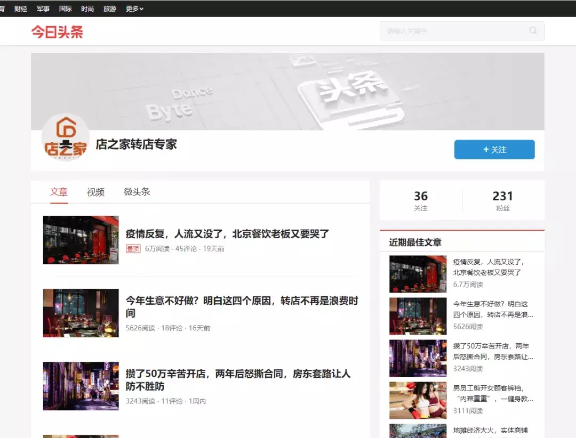Click the thumbnail of the 疫情反复 main article
Screen dimensions: 576x438
pyautogui.click(x=81, y=240)
